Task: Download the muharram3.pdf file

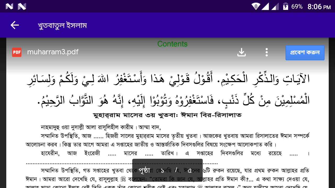Action: tap(242, 52)
